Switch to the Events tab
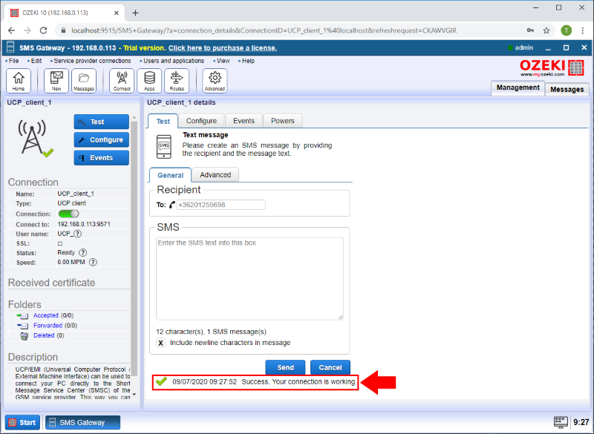This screenshot has width=594, height=434. (x=244, y=121)
